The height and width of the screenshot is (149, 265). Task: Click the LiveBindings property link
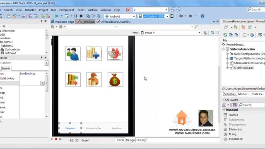pyautogui.click(x=28, y=74)
